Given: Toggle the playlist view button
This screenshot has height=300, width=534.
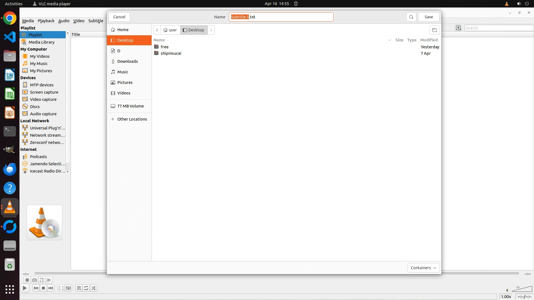Looking at the screenshot, I should (x=79, y=288).
